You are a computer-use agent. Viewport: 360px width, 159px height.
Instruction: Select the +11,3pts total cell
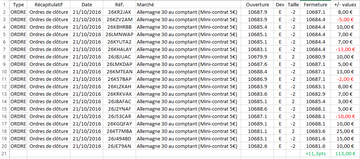[x=315, y=153]
